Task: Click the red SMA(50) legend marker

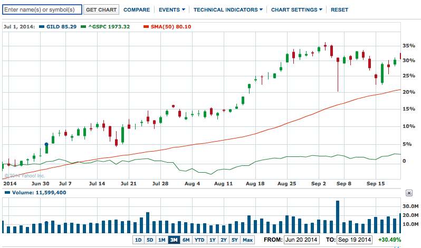Action: [146, 26]
